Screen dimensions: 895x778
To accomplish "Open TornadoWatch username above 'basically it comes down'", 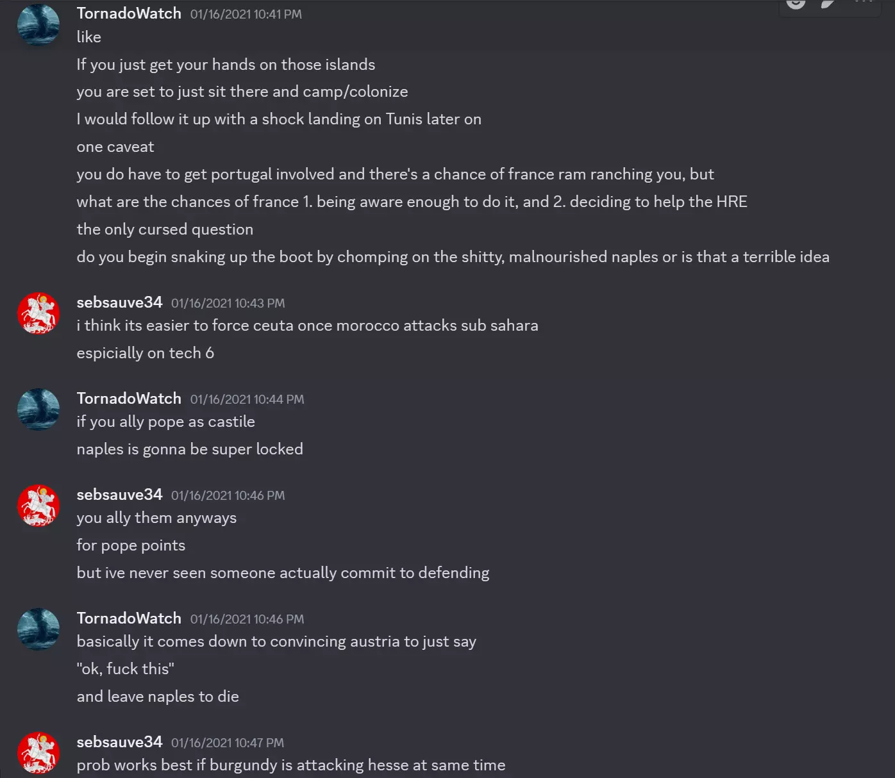I will [x=129, y=618].
